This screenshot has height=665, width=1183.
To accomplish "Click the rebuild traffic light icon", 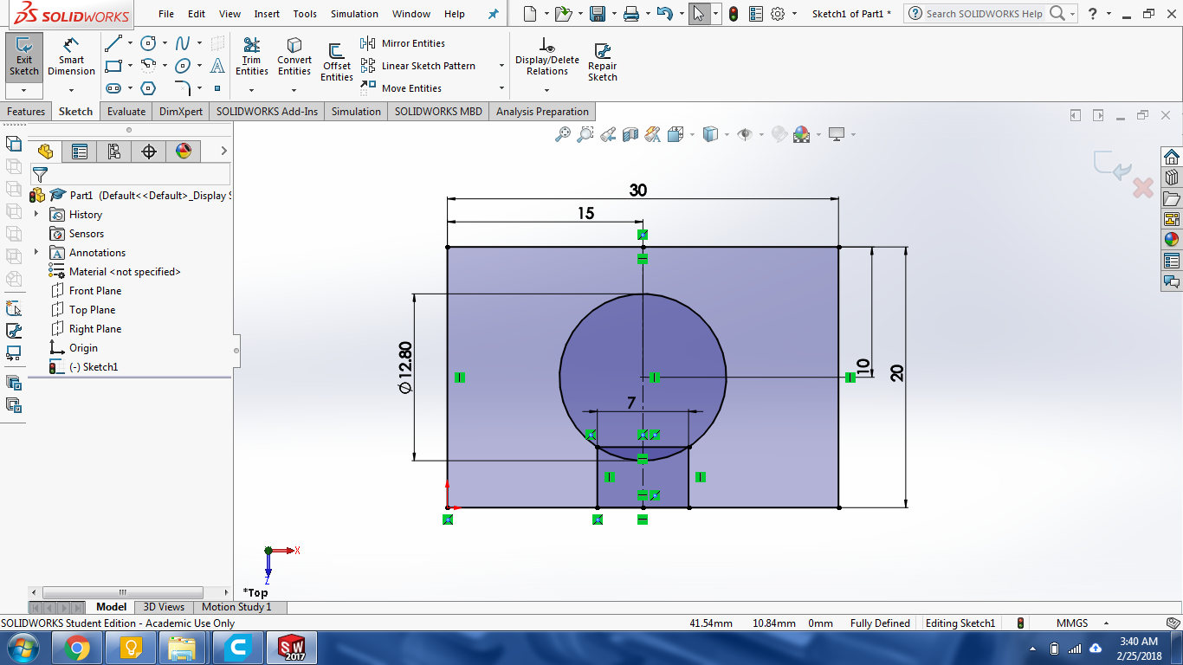I will click(734, 14).
